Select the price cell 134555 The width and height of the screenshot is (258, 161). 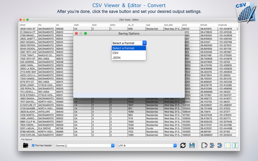[x=191, y=132]
